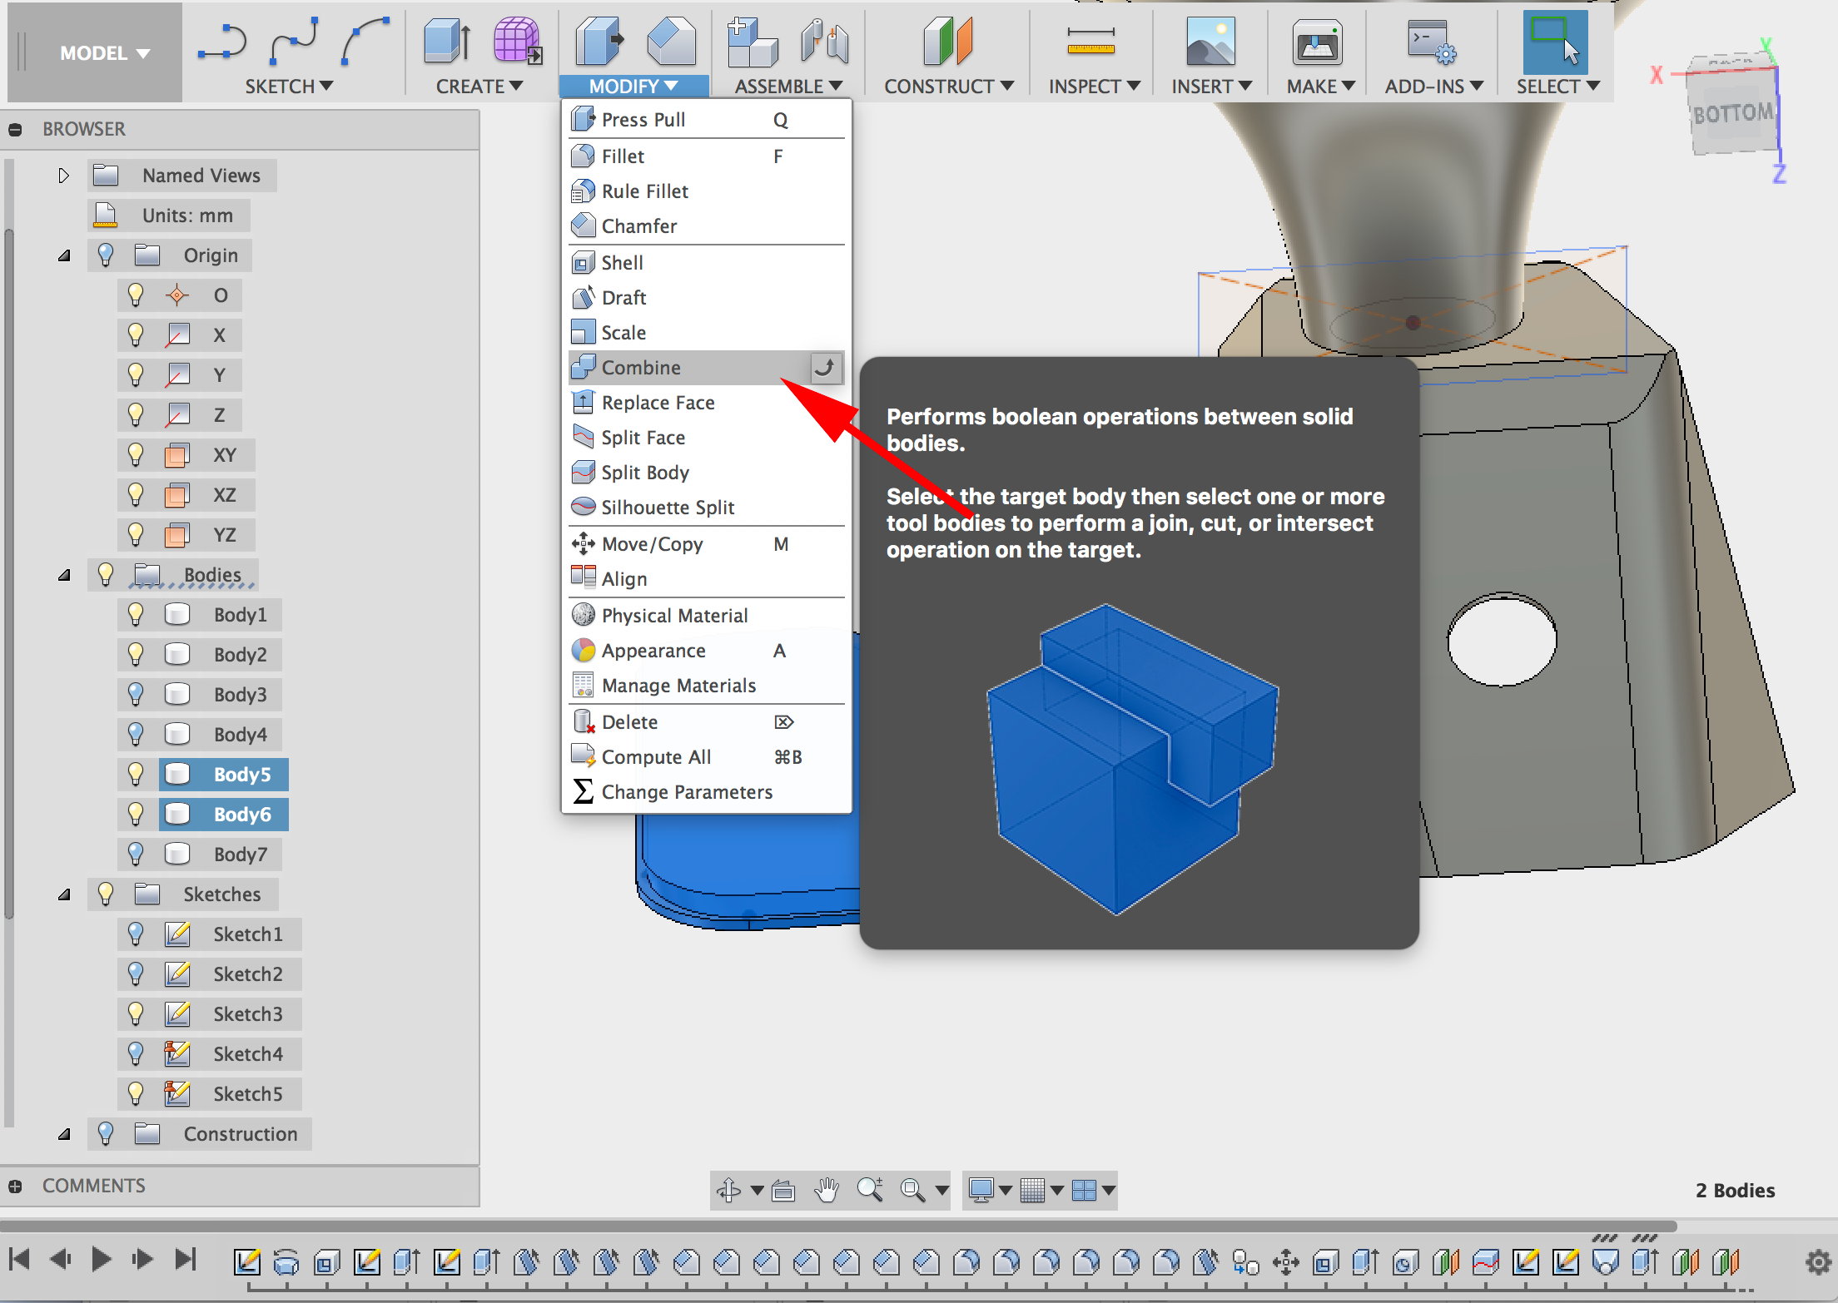Screen dimensions: 1838x1303
Task: Click the Joint icon in Assemble
Action: [x=825, y=42]
